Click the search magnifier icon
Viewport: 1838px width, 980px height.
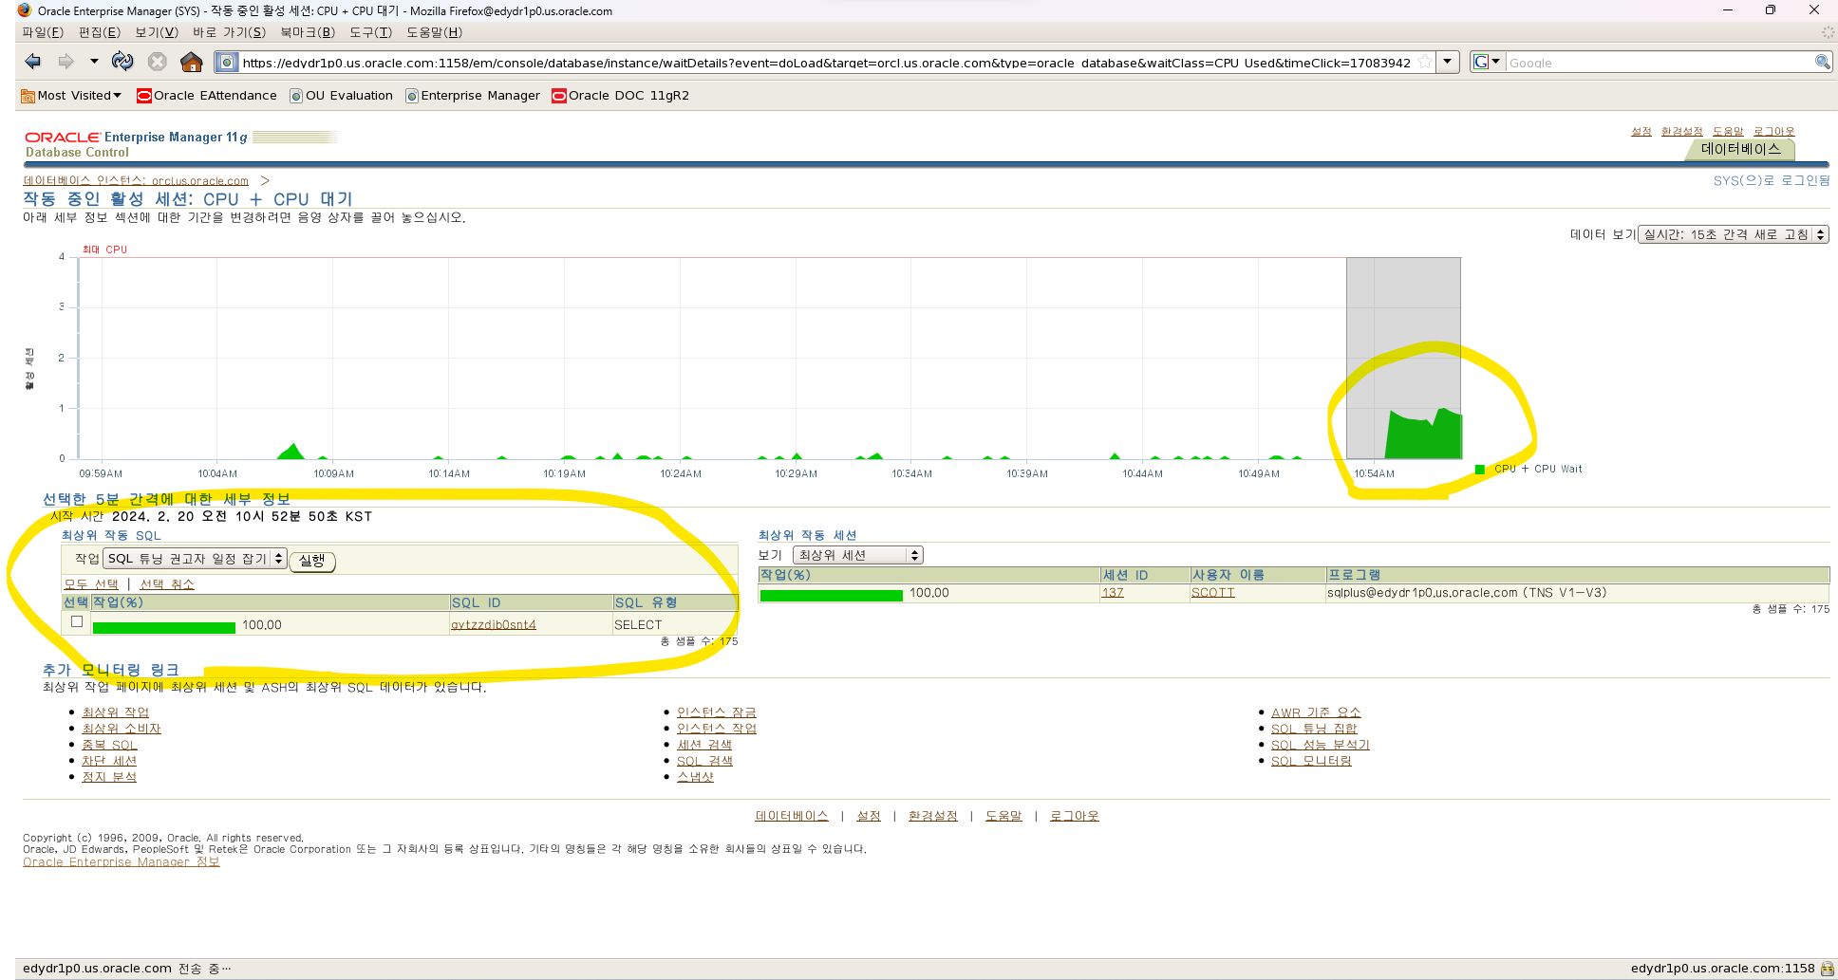click(1822, 63)
